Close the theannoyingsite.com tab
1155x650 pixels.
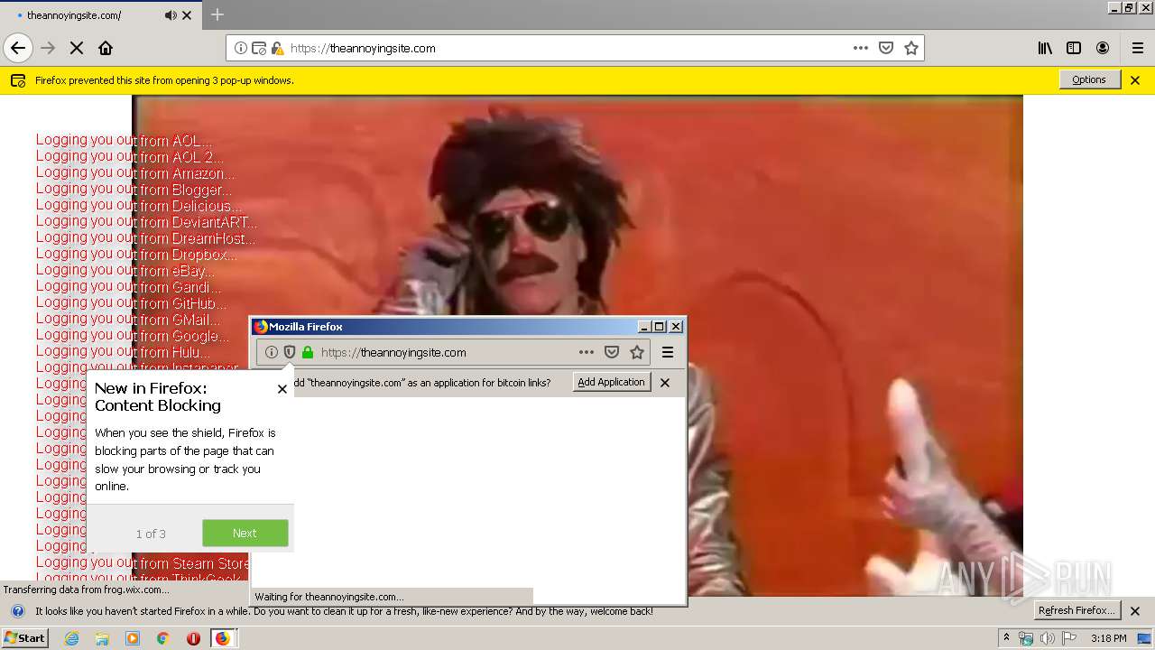(x=187, y=15)
